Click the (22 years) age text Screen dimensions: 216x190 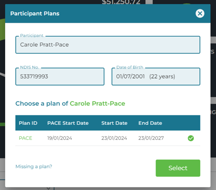click(162, 77)
